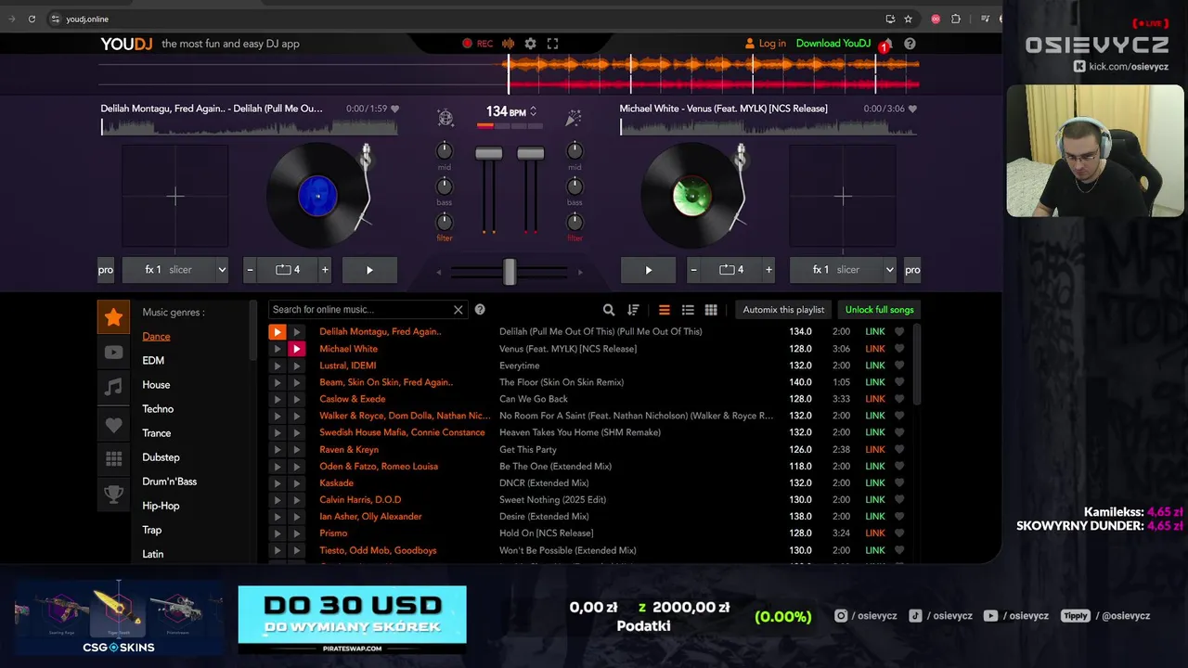Play the left deck

click(x=369, y=270)
